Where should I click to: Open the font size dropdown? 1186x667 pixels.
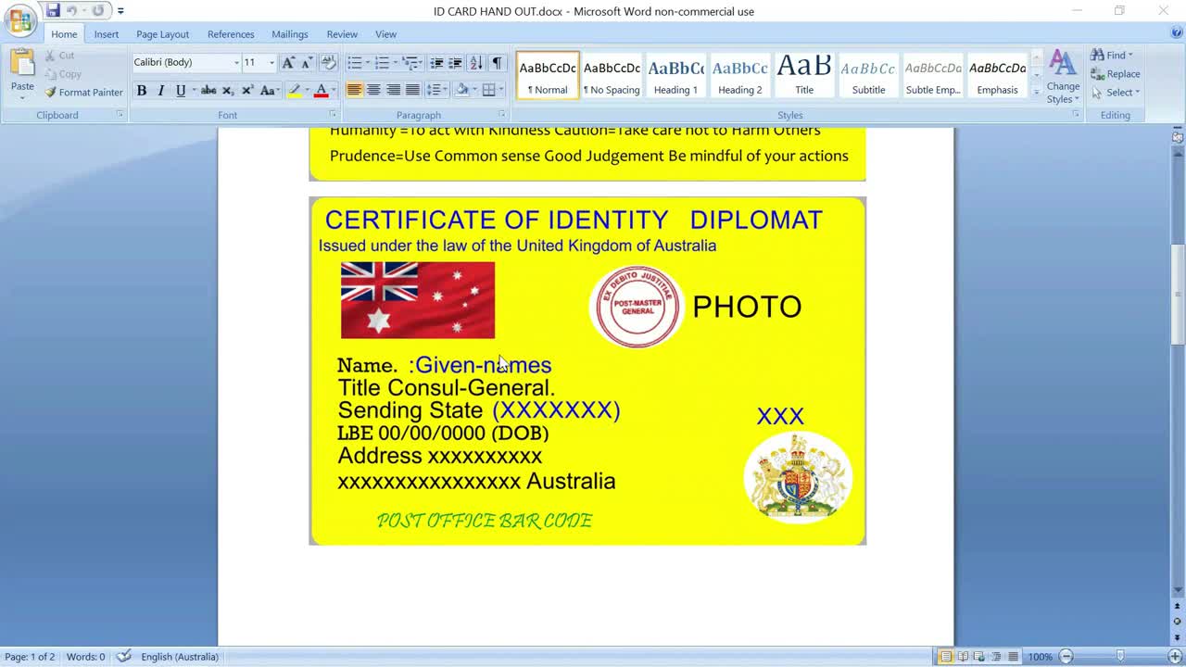tap(271, 62)
